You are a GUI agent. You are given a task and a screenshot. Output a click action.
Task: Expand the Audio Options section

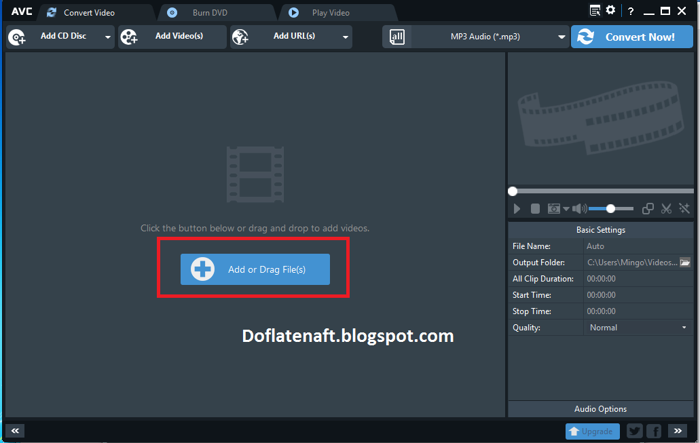600,409
